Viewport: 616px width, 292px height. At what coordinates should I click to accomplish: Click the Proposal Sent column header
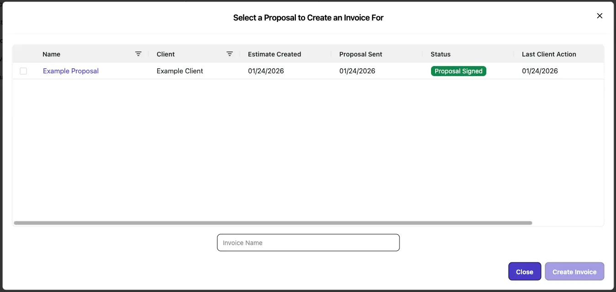[361, 54]
